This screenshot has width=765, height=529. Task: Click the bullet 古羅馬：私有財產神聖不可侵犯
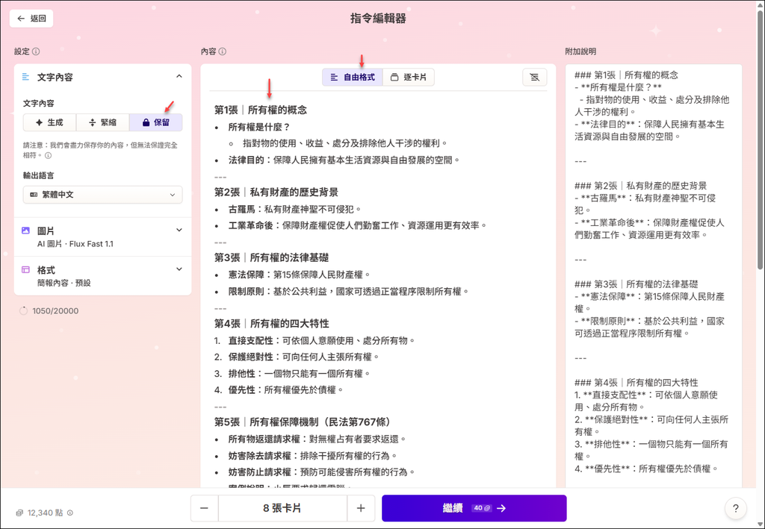coord(294,209)
